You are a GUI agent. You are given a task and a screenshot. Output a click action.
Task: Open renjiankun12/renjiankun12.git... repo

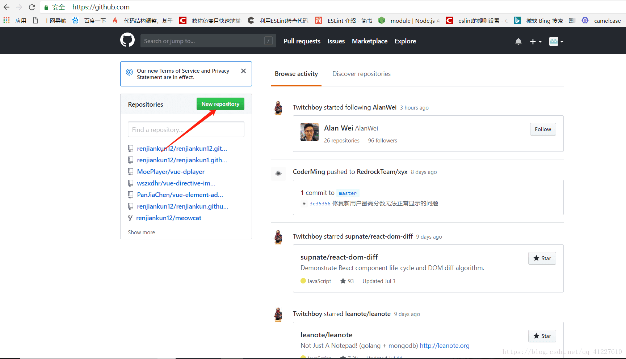click(182, 149)
